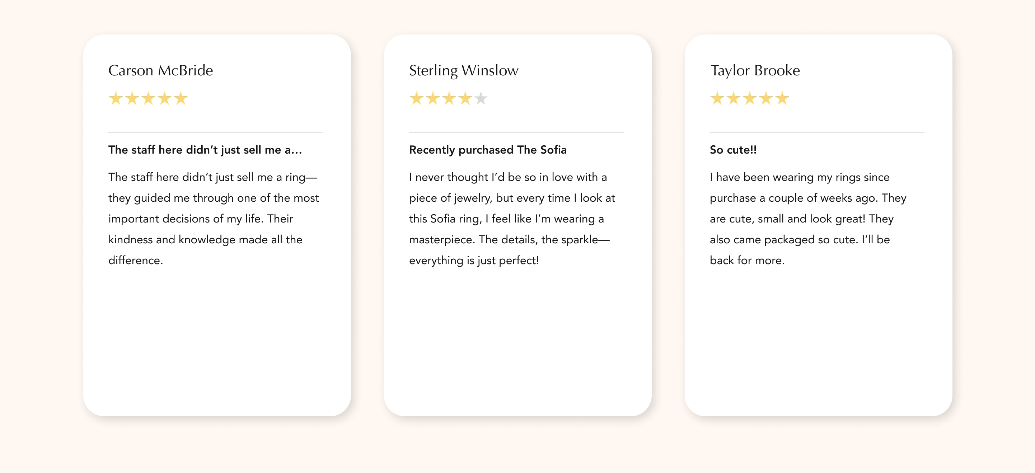Click Carson McBride's review body text
This screenshot has width=1035, height=473.
(x=213, y=219)
